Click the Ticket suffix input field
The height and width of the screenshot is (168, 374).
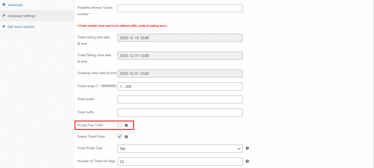[180, 112]
